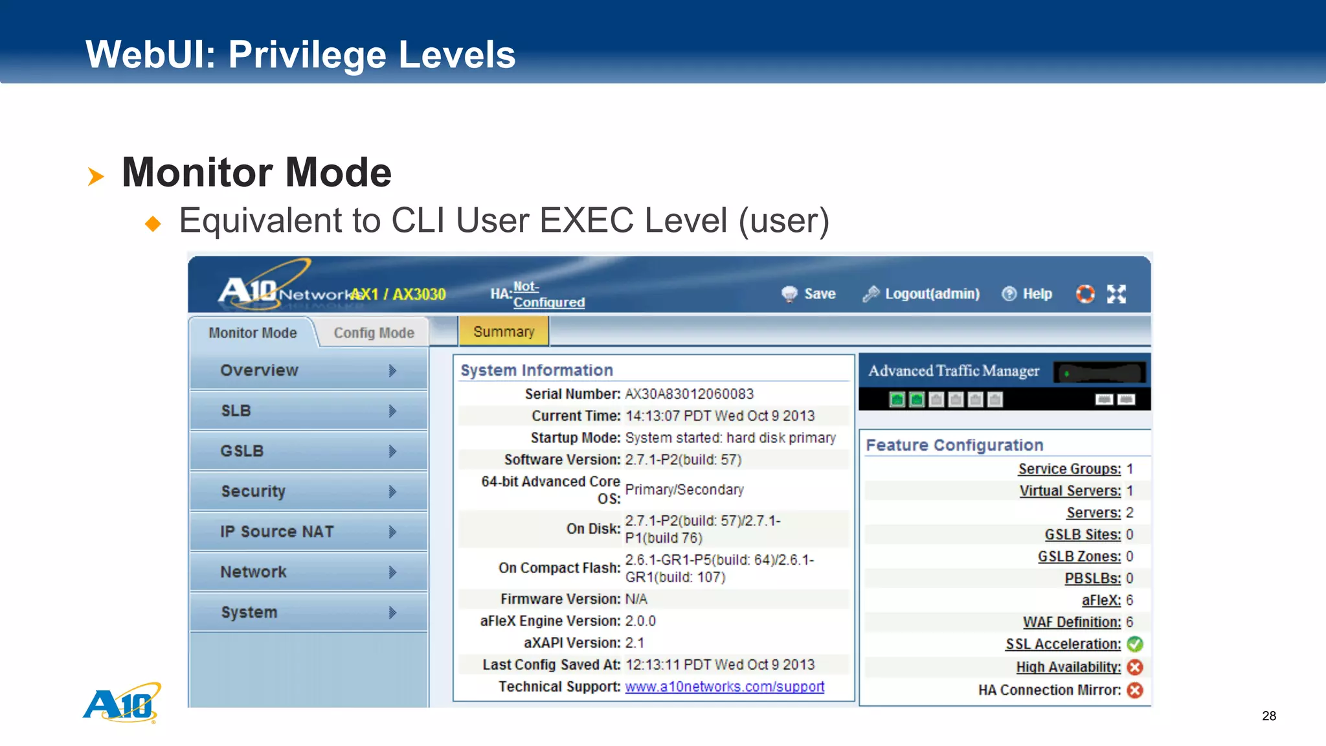Switch to the Config Mode tab
The image size is (1326, 746).
[374, 333]
